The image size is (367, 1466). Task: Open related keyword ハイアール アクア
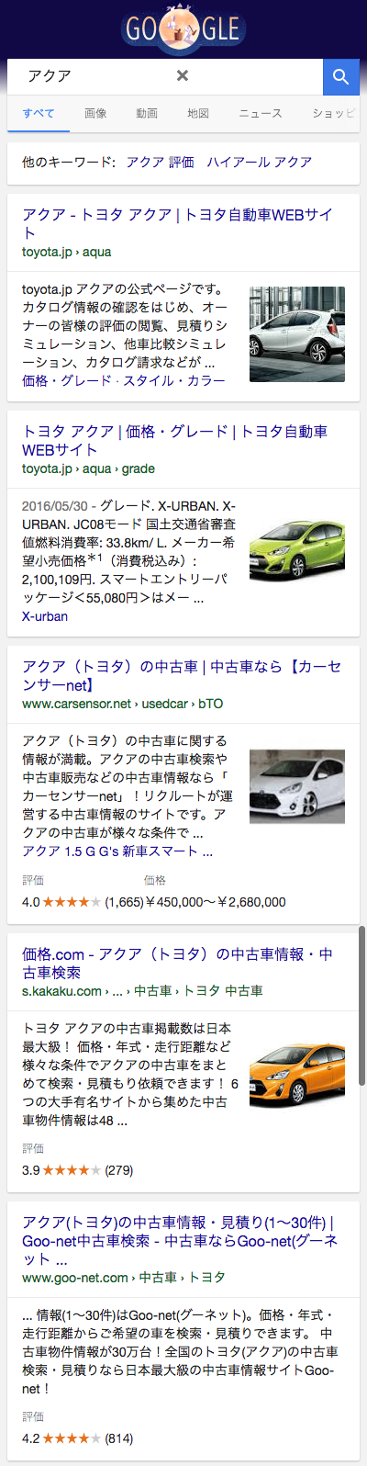(260, 162)
